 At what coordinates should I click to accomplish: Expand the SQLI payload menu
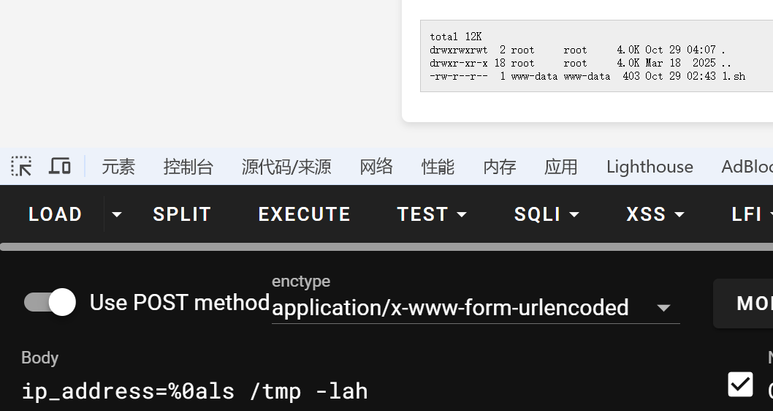point(547,214)
